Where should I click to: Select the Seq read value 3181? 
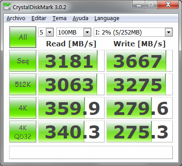[x=71, y=61]
